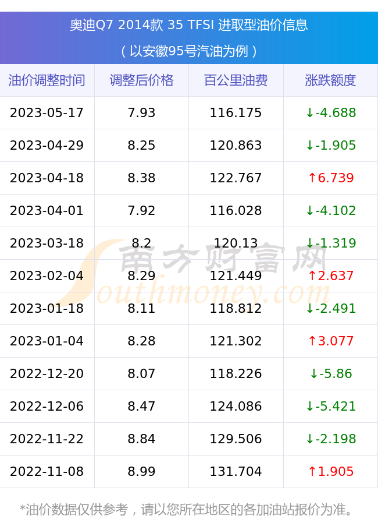Screen dimensions: 378x519
Task: Click the fuel cost 120.13
Action: point(236,243)
